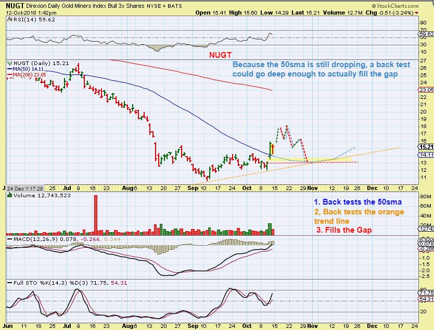Open the StockCharts.com copyright link
Image resolution: width=434 pixels, height=330 pixels.
[395, 6]
